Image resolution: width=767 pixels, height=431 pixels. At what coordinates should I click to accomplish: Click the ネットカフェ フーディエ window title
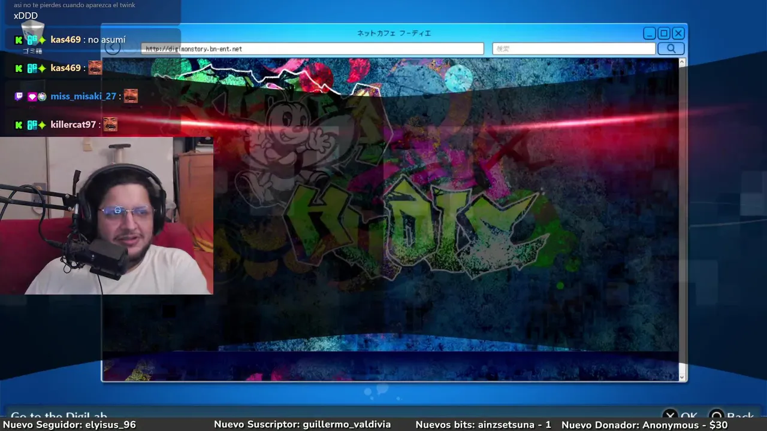click(394, 33)
